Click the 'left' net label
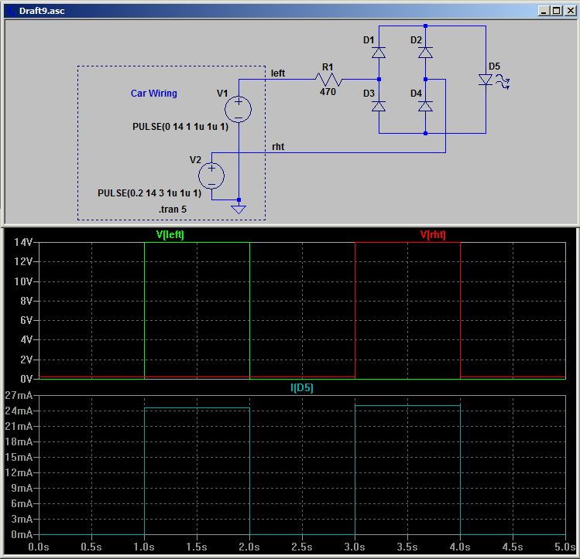 coord(278,73)
